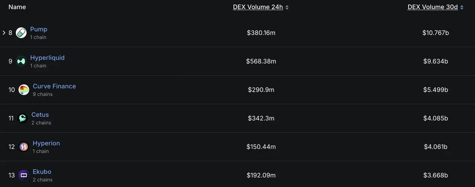475x187 pixels.
Task: Click the DEX Volume 24h column header
Action: pyautogui.click(x=258, y=7)
